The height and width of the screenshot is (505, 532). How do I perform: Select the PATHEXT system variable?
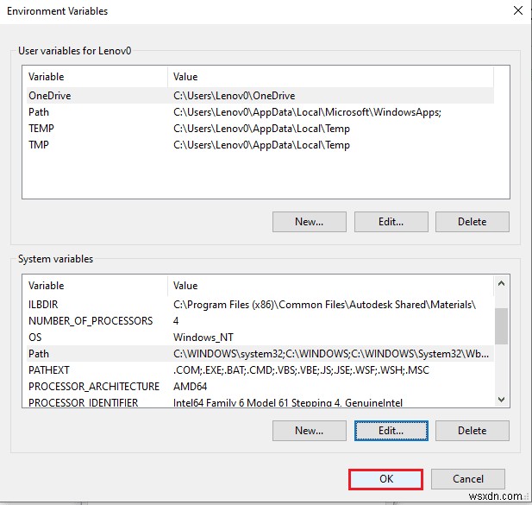pos(260,369)
